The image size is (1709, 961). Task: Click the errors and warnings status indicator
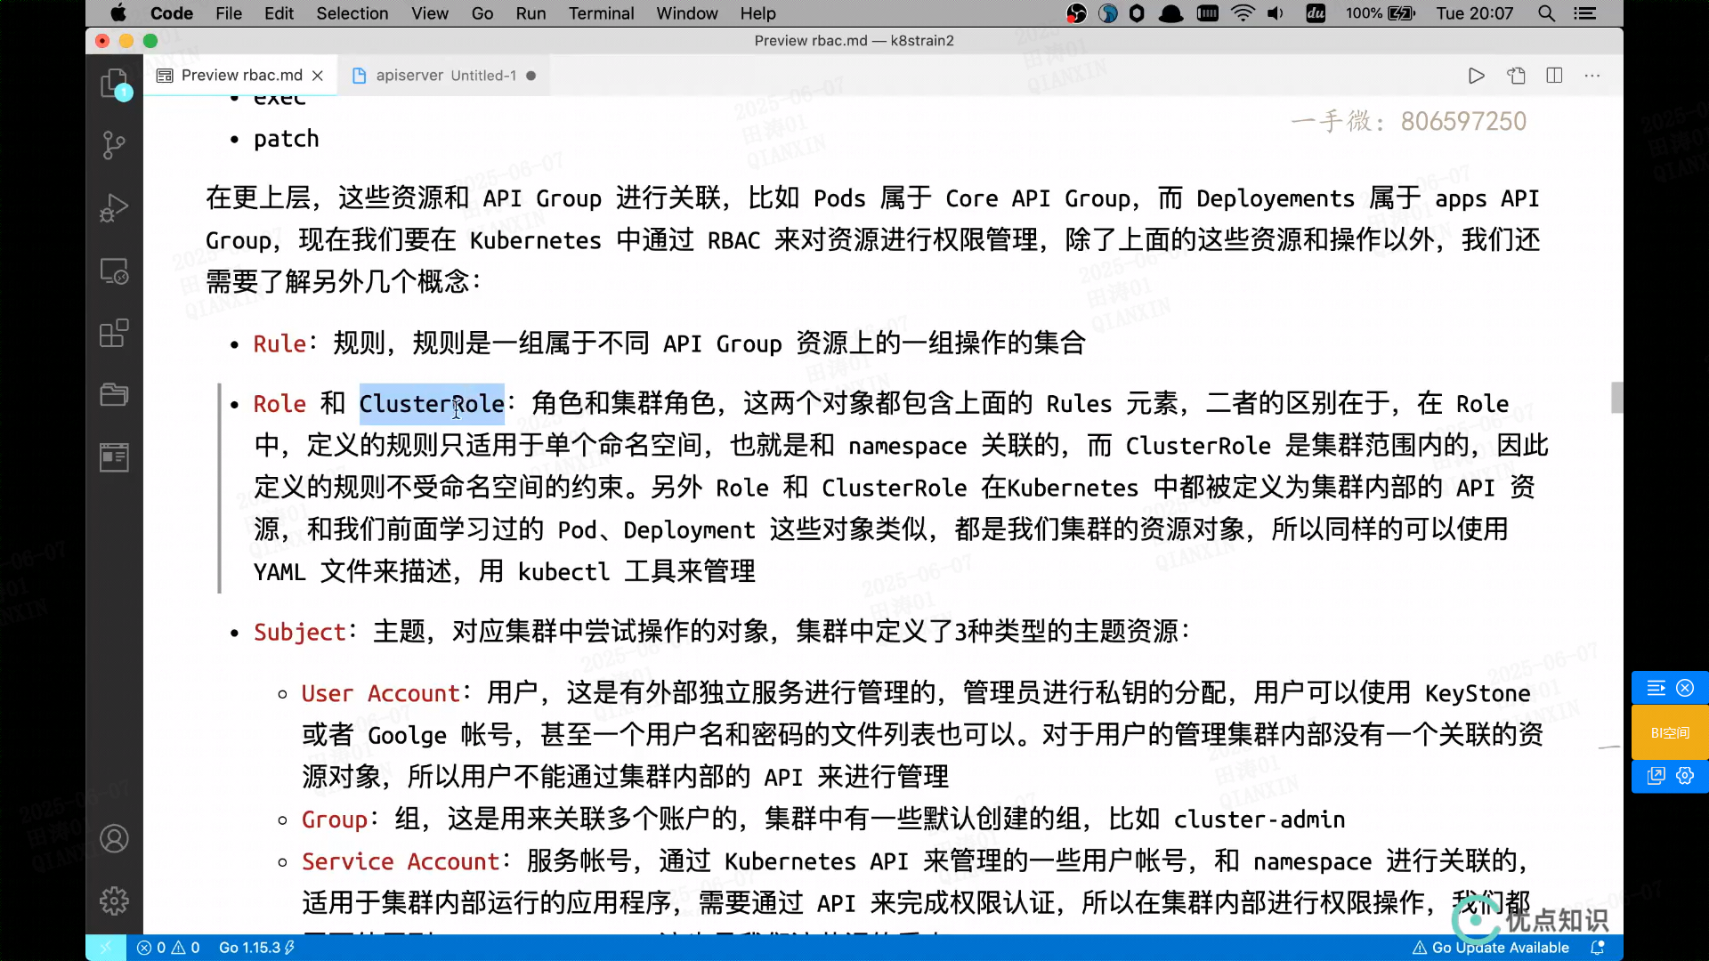click(168, 948)
